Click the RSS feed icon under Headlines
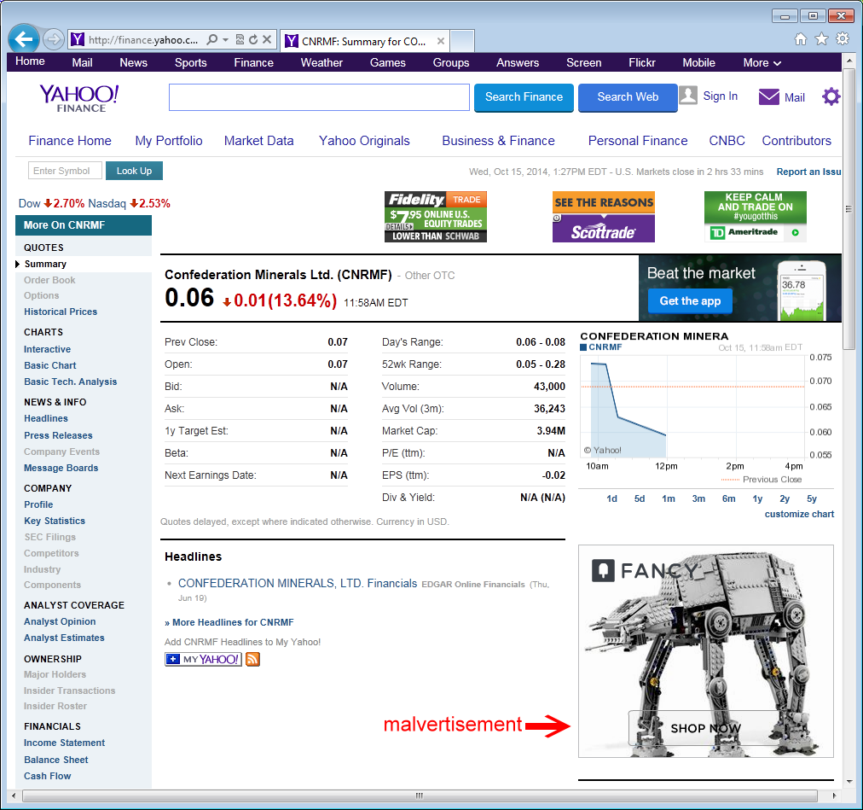Screen dimensions: 863x810 (252, 659)
